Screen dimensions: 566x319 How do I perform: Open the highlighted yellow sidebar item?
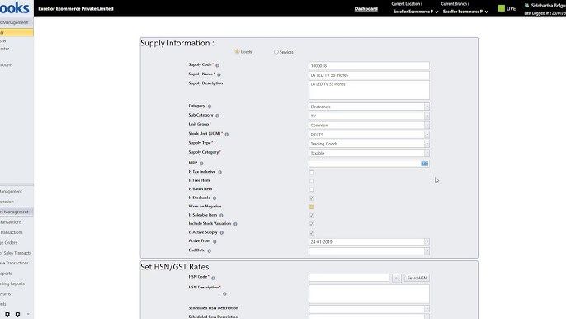pos(17,32)
